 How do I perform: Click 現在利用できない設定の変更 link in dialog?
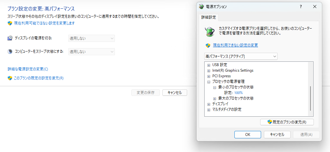(236, 45)
